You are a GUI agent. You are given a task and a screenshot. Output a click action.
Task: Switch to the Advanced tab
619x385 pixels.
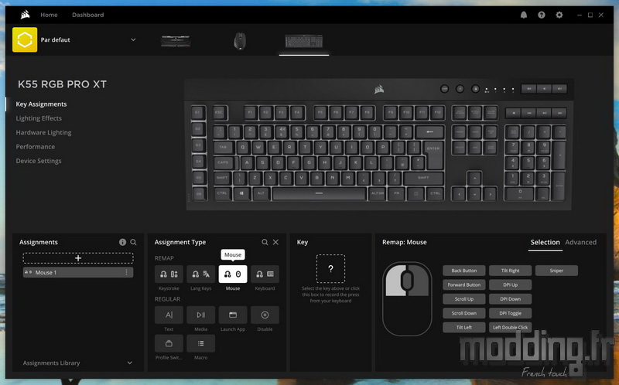click(x=581, y=242)
